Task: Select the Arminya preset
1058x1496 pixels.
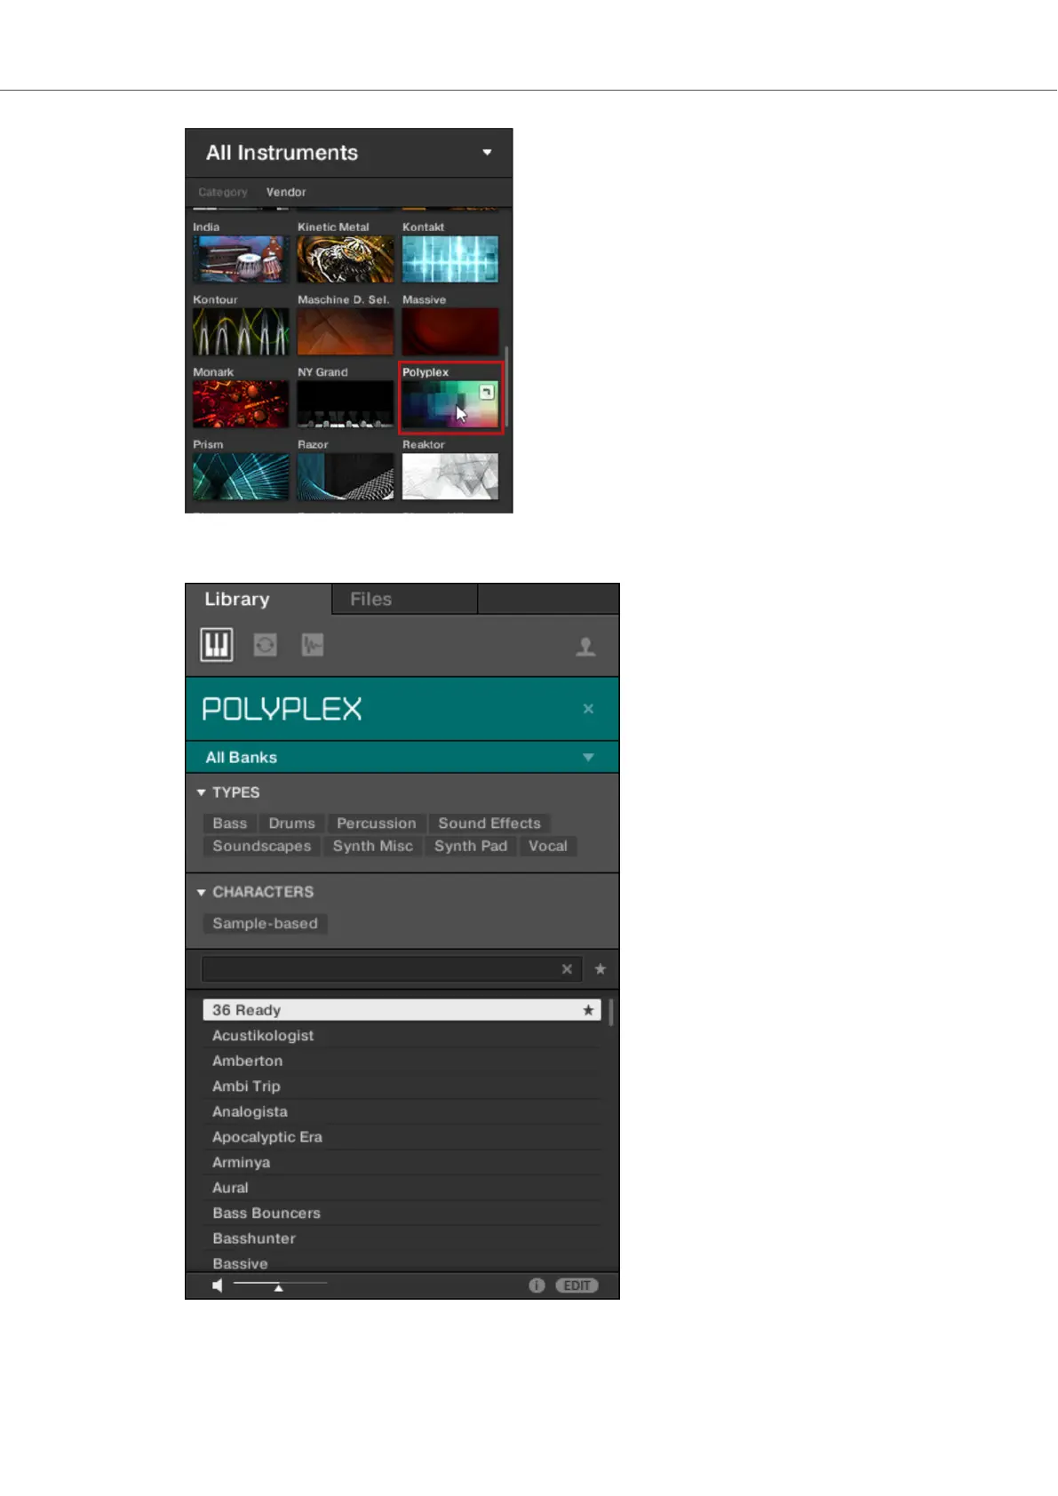Action: [x=402, y=1162]
